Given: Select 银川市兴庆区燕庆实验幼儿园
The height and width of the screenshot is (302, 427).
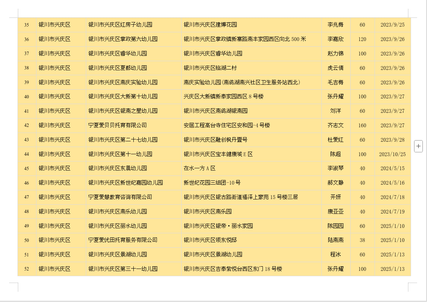Looking at the screenshot, I should click(123, 82).
